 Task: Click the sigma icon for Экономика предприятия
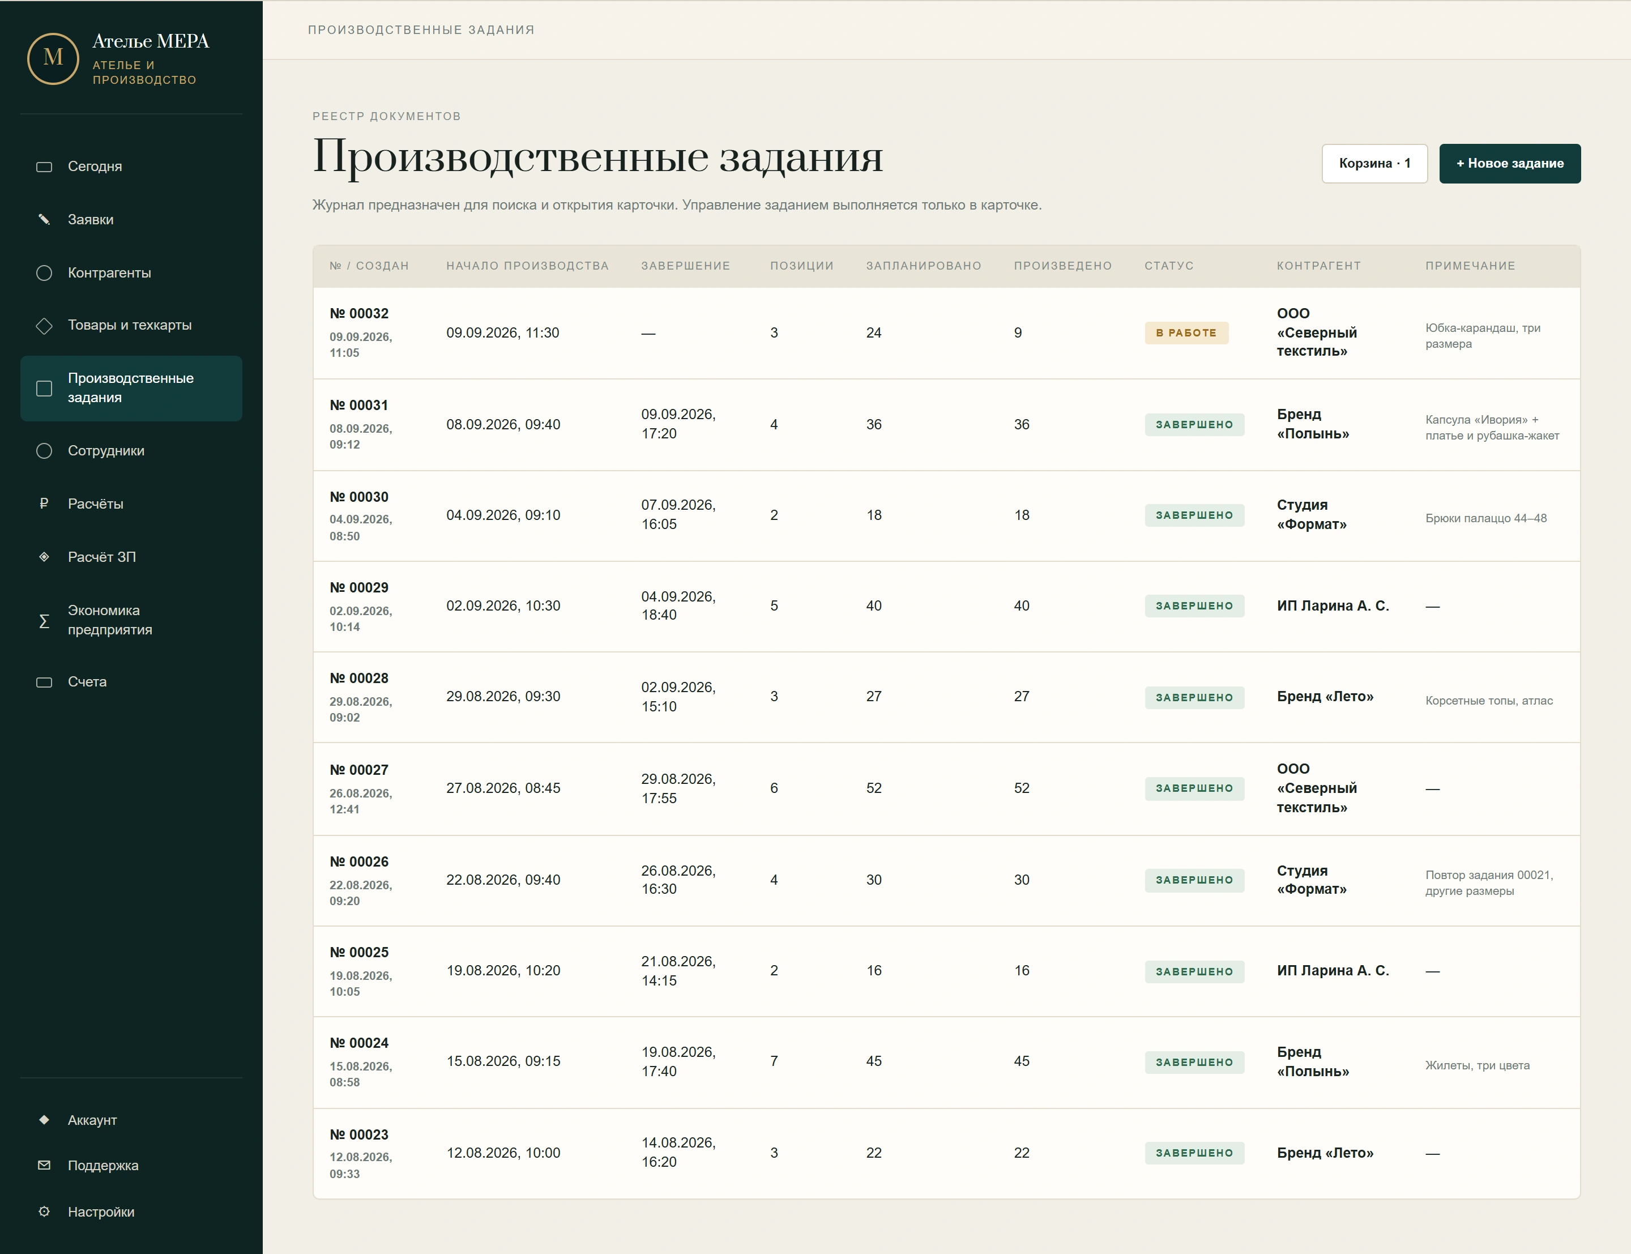tap(44, 620)
